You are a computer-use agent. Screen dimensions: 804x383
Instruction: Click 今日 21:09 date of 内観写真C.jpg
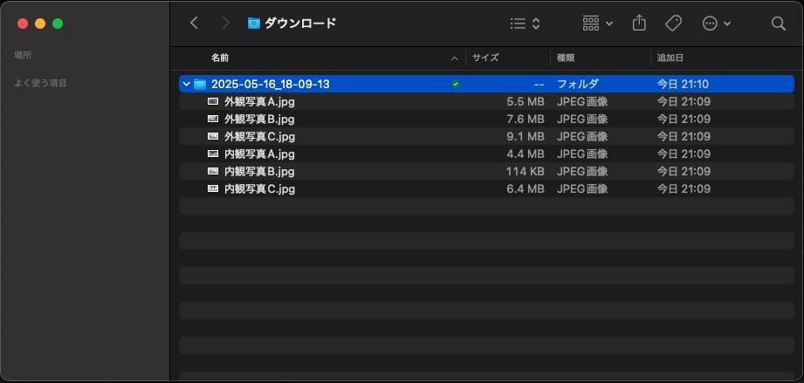(684, 188)
